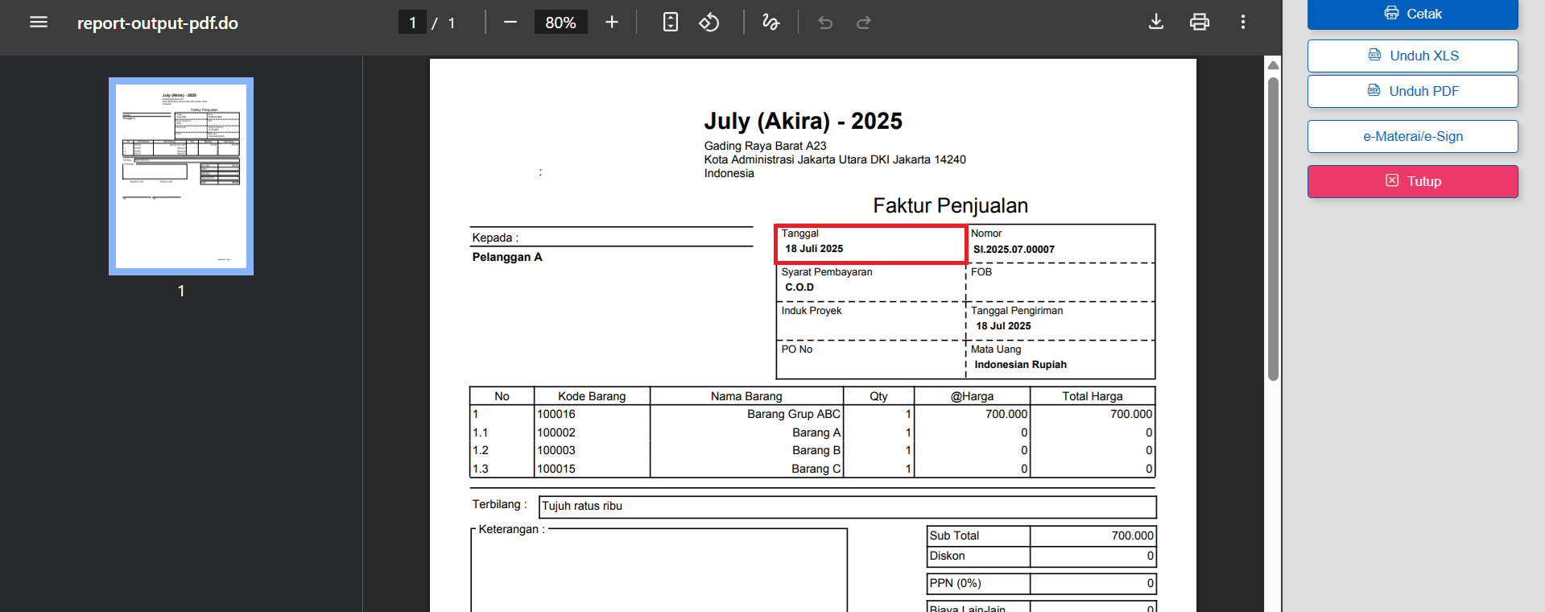This screenshot has width=1545, height=612.
Task: Click the Barang C item name
Action: click(x=816, y=469)
